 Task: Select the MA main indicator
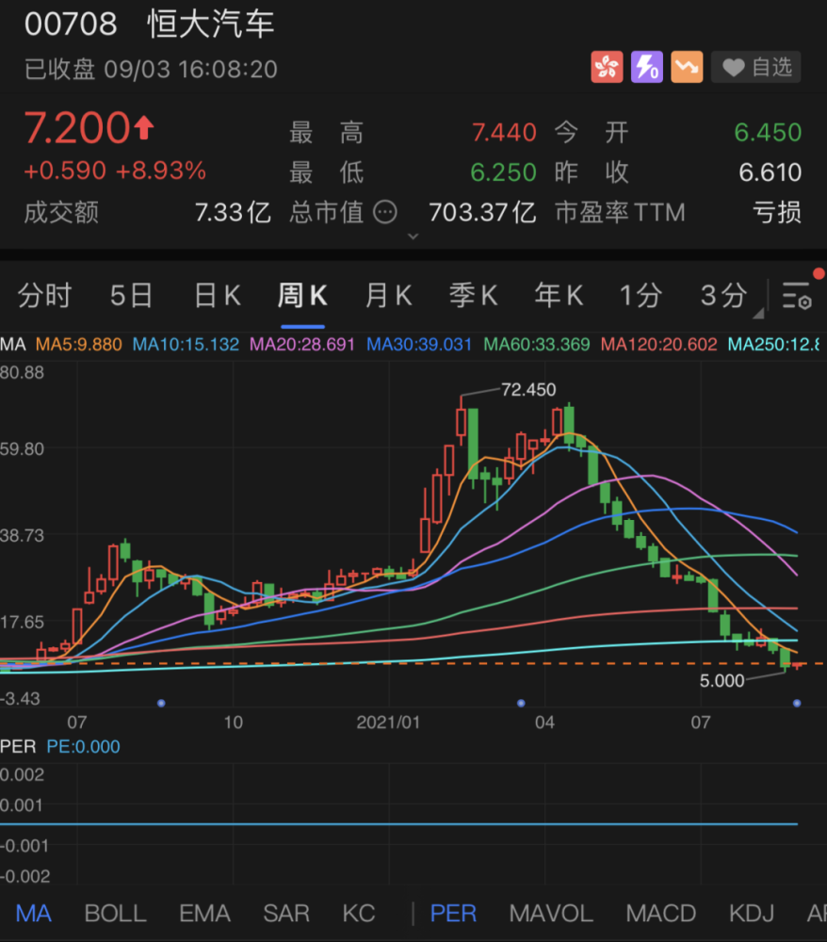(x=34, y=914)
